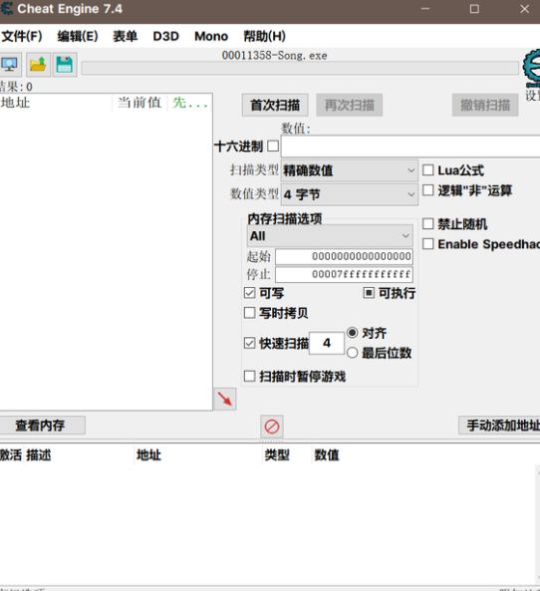Click Cheat Engine title bar app icon
Viewport: 540px width, 591px height.
pyautogui.click(x=6, y=9)
